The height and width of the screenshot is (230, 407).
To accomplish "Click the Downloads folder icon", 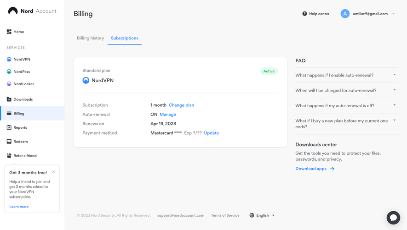I will coord(9,99).
